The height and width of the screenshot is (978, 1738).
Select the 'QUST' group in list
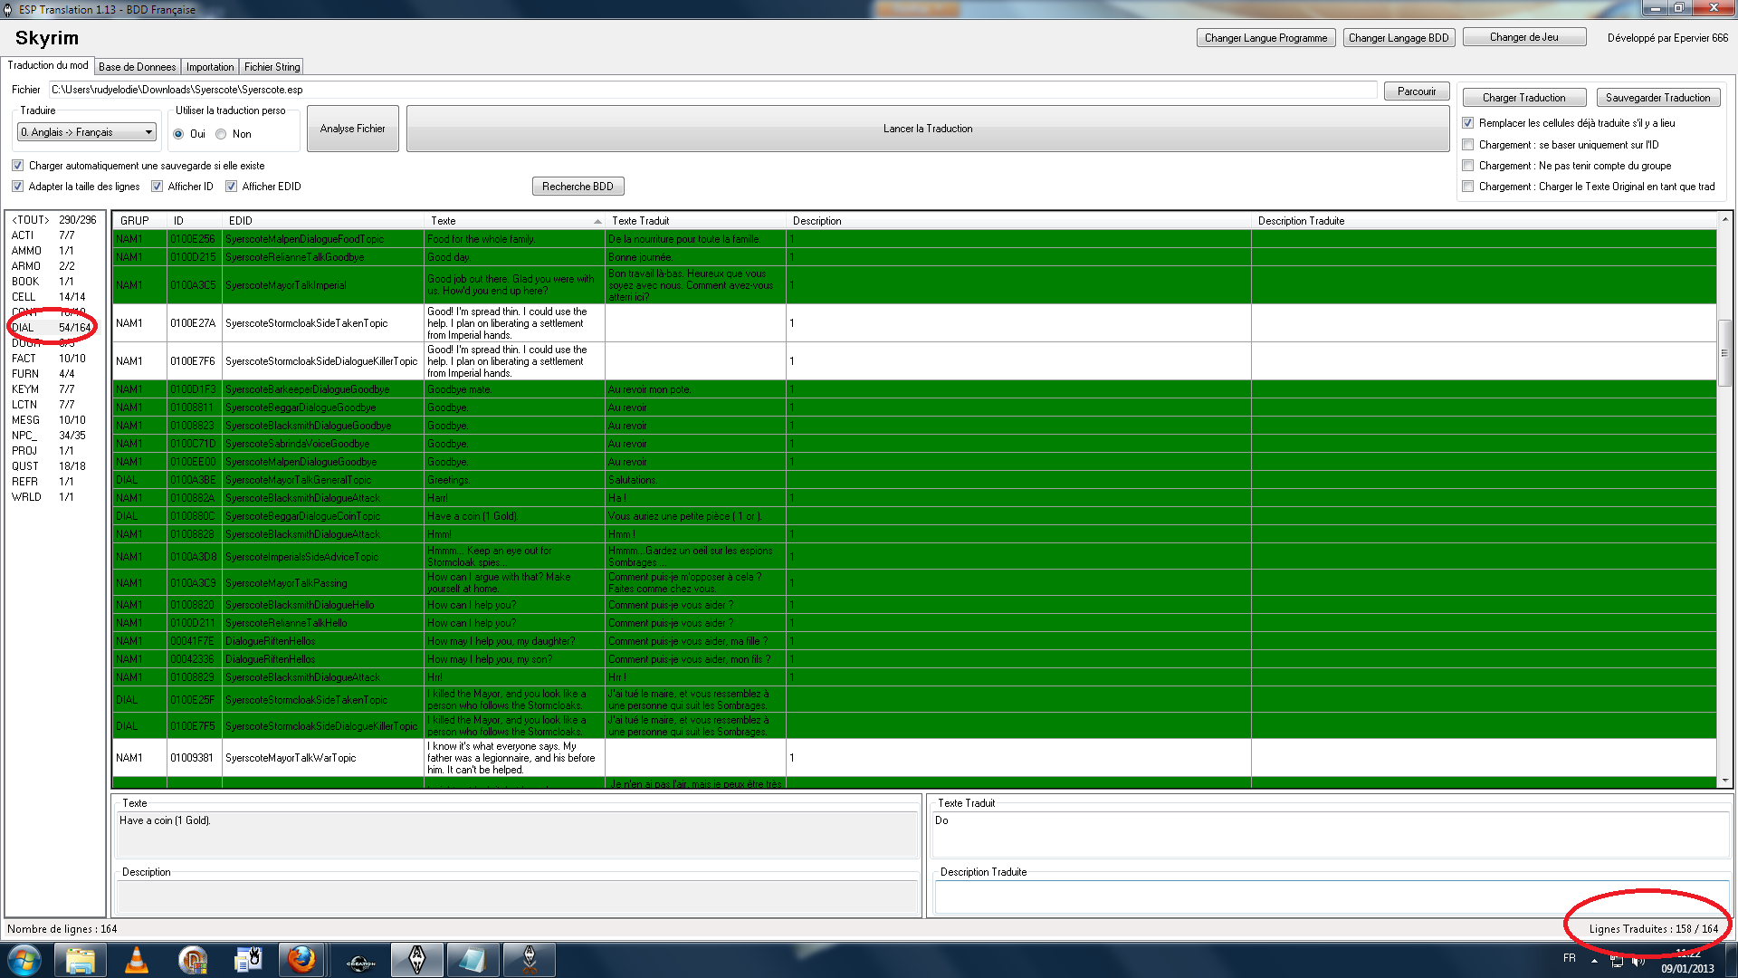pyautogui.click(x=54, y=466)
